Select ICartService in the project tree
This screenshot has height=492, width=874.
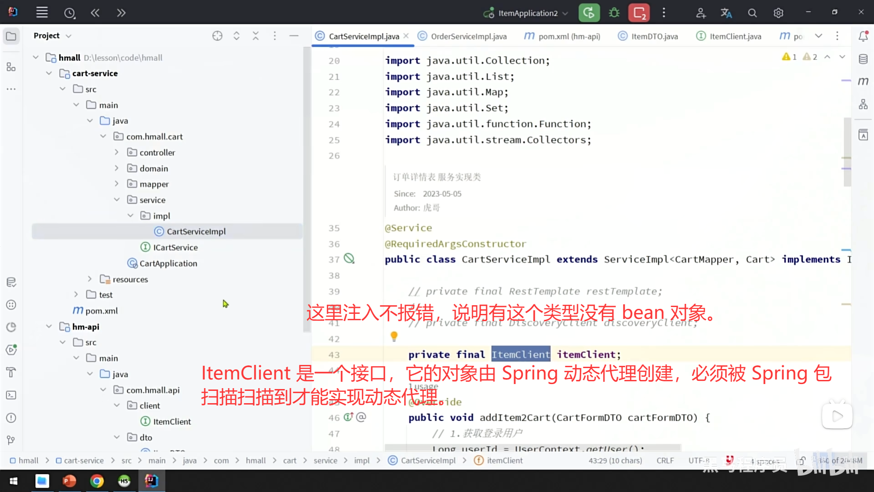(x=175, y=247)
